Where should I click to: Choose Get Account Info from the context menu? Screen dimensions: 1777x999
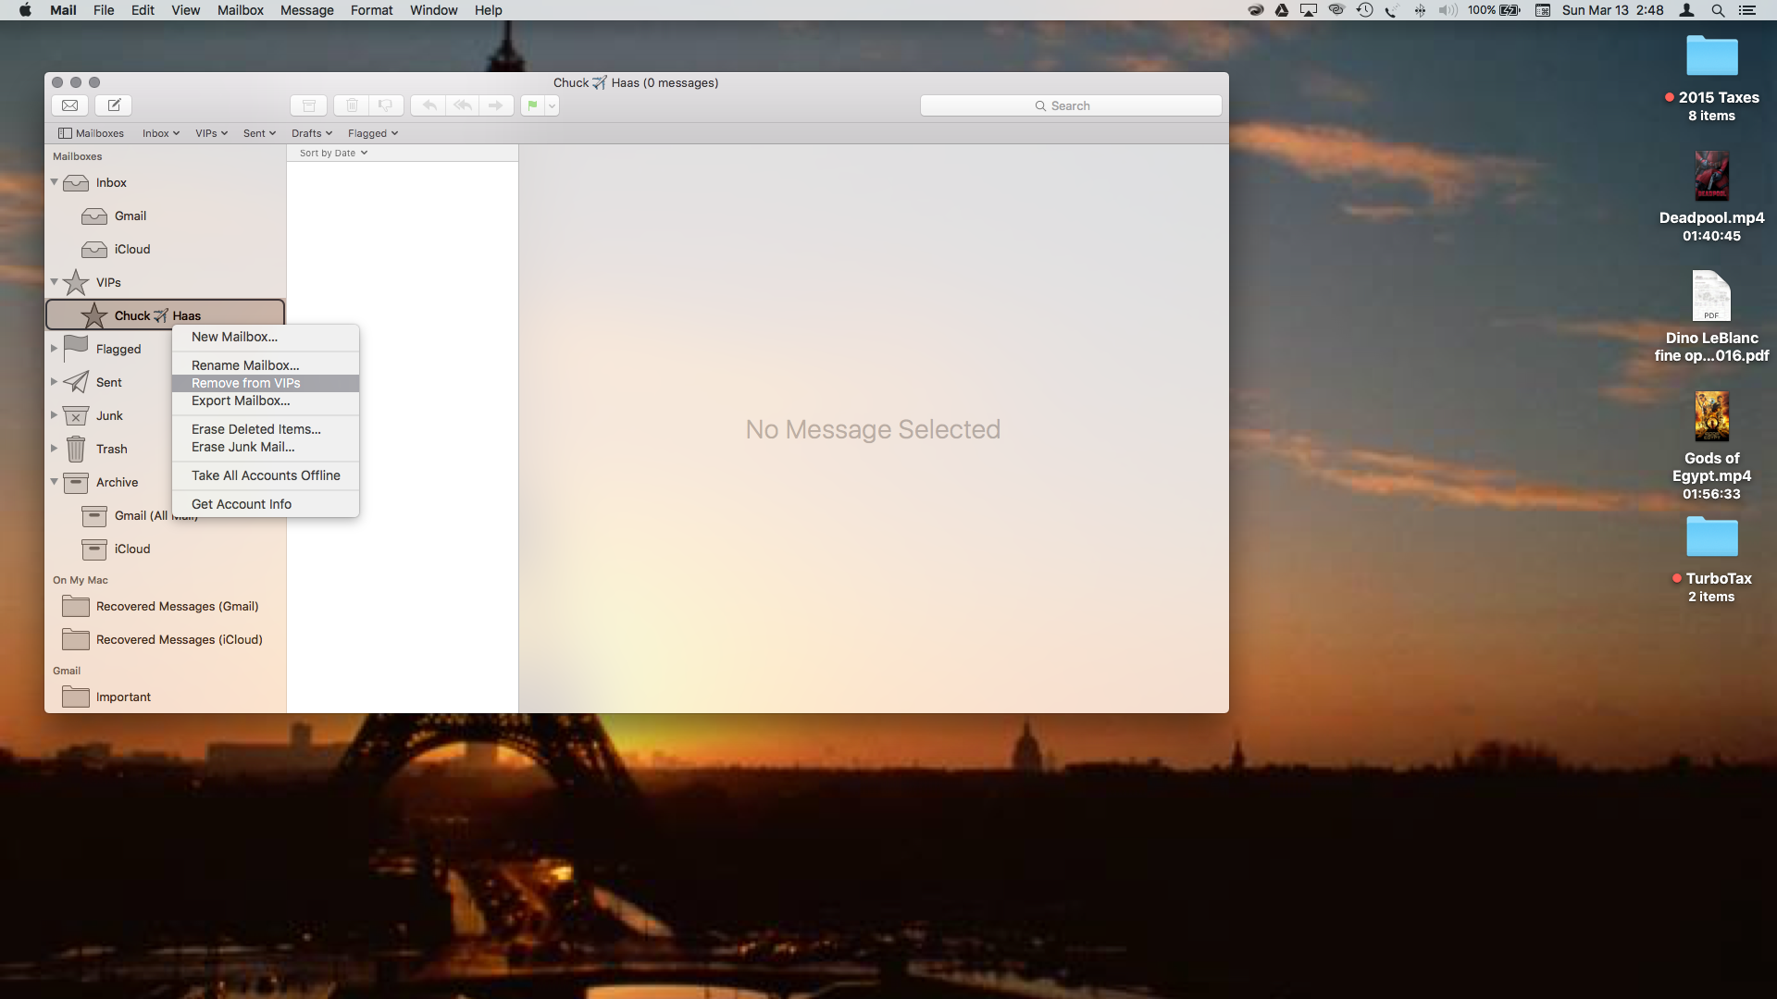242,504
